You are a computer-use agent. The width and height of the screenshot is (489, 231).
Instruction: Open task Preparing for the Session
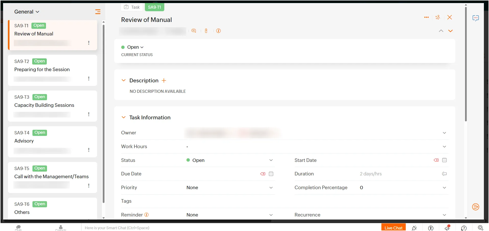(x=53, y=70)
